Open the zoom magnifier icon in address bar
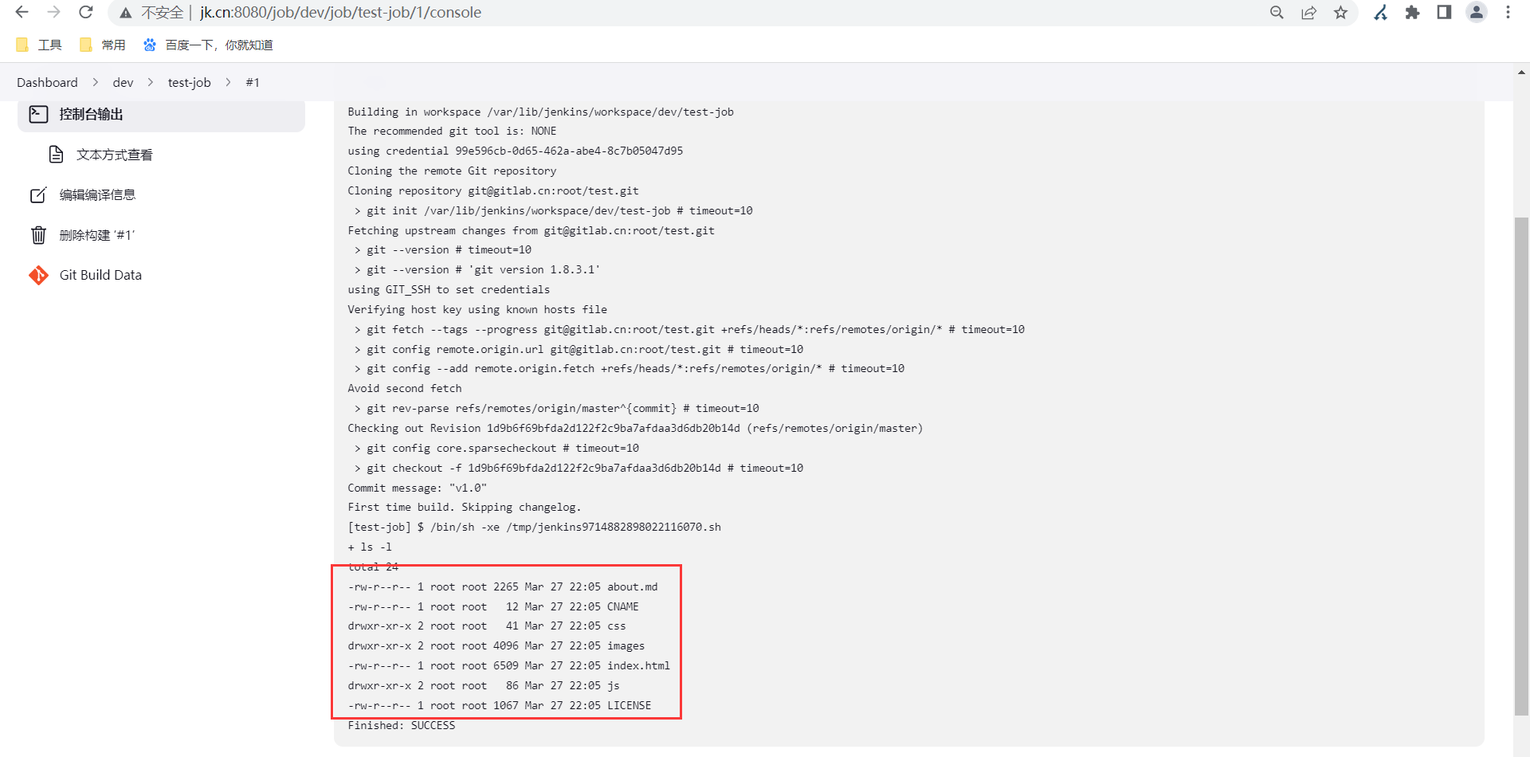Viewport: 1530px width, 757px height. [1277, 13]
